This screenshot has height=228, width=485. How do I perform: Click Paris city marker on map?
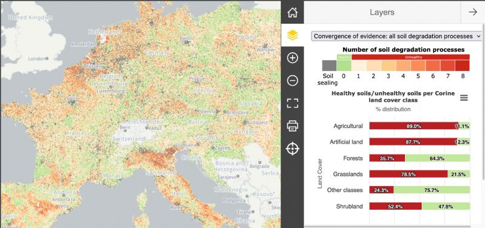(73, 101)
